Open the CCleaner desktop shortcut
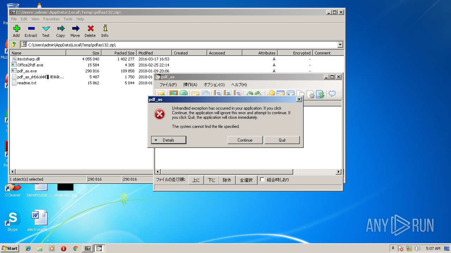This screenshot has height=253, width=451. pyautogui.click(x=13, y=190)
